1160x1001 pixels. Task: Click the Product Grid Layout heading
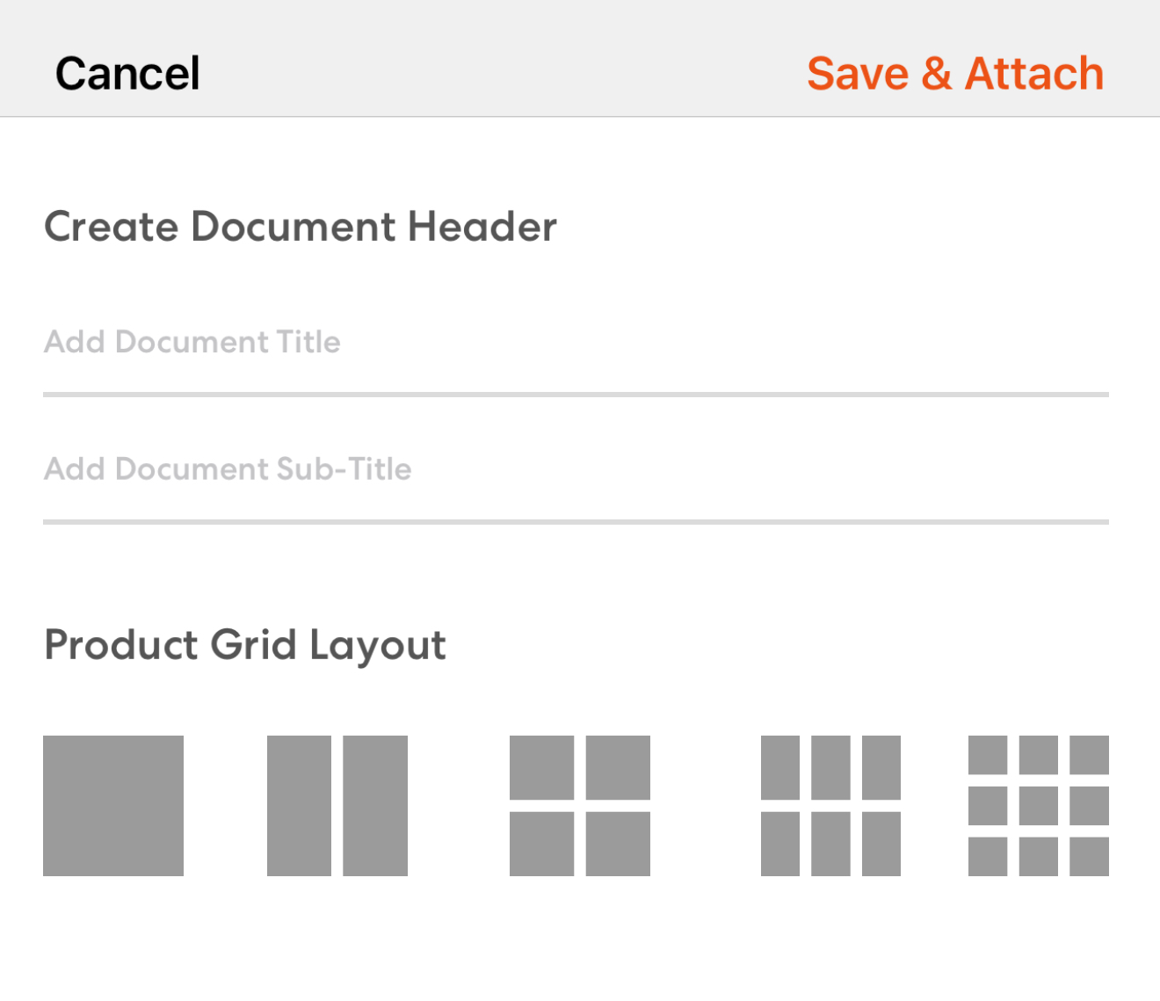(x=245, y=646)
